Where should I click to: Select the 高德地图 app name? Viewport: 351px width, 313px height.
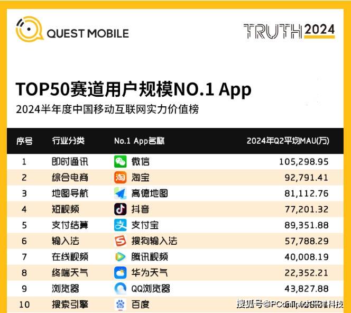click(150, 194)
